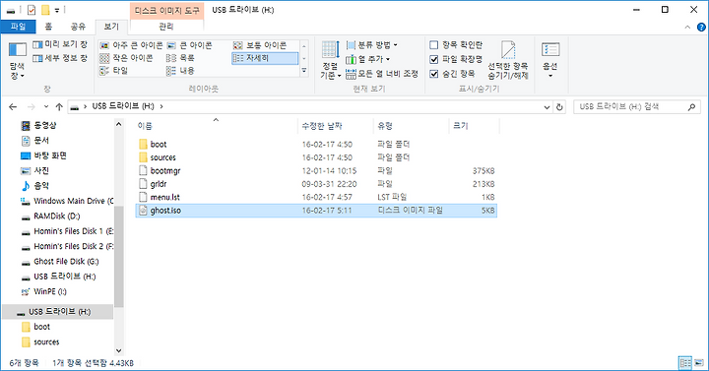The width and height of the screenshot is (709, 371).
Task: Sort by Name (이름) column header
Action: pyautogui.click(x=216, y=126)
